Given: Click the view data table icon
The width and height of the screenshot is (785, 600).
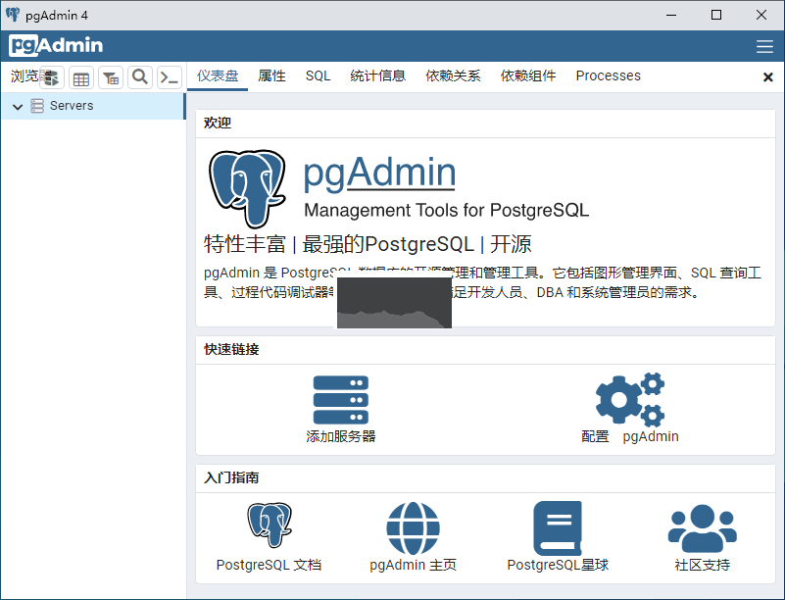Looking at the screenshot, I should [x=81, y=77].
